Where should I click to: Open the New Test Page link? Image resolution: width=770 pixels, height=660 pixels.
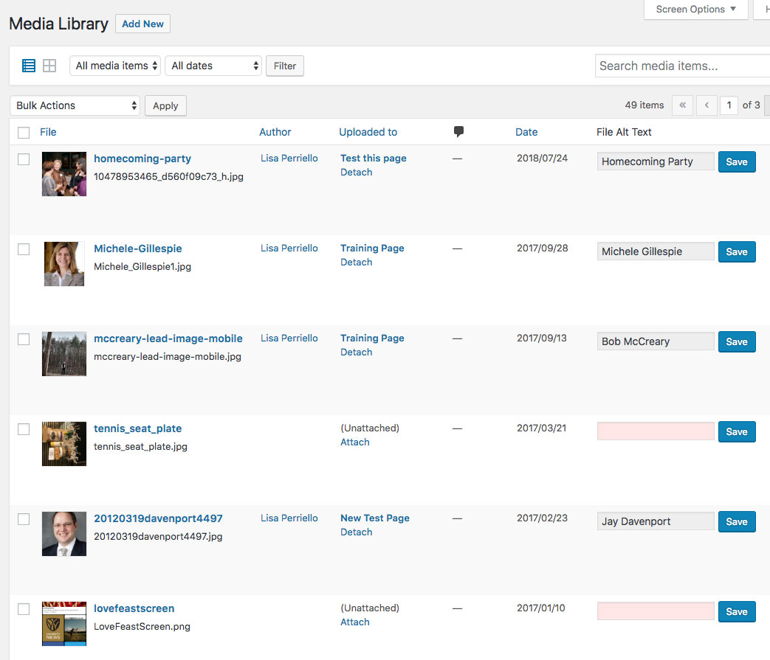(x=375, y=518)
